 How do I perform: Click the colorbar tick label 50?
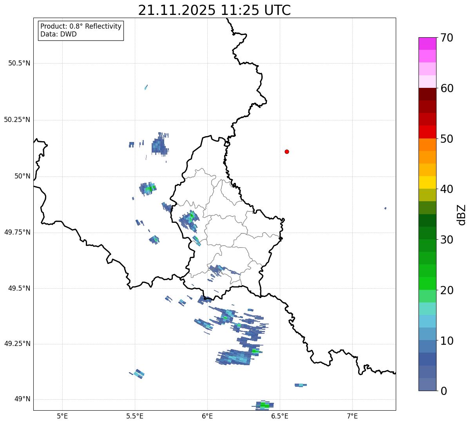pyautogui.click(x=447, y=139)
